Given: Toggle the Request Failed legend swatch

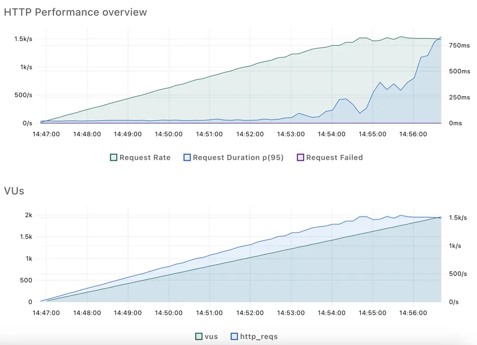Looking at the screenshot, I should pyautogui.click(x=301, y=158).
